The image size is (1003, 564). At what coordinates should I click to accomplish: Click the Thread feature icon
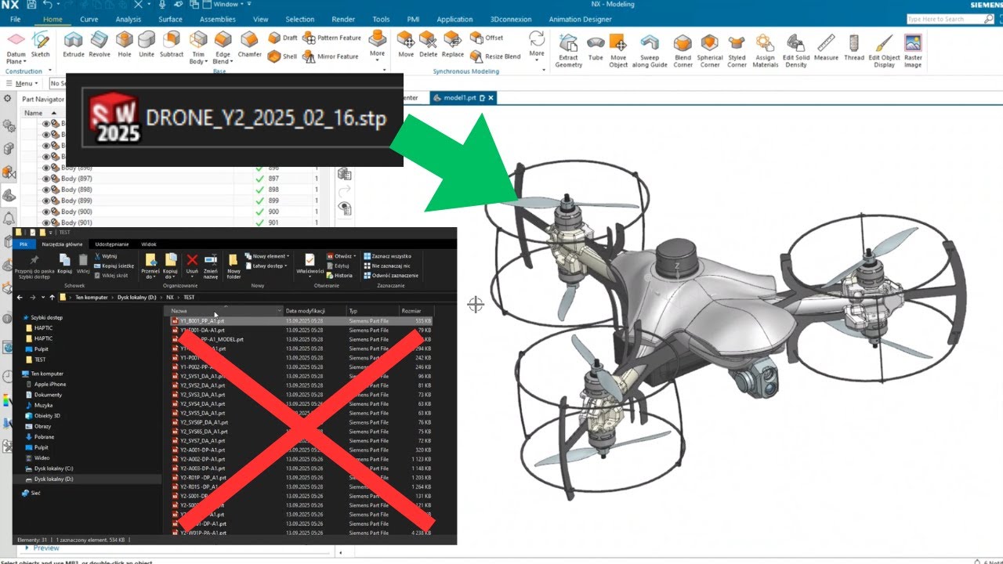click(x=854, y=42)
